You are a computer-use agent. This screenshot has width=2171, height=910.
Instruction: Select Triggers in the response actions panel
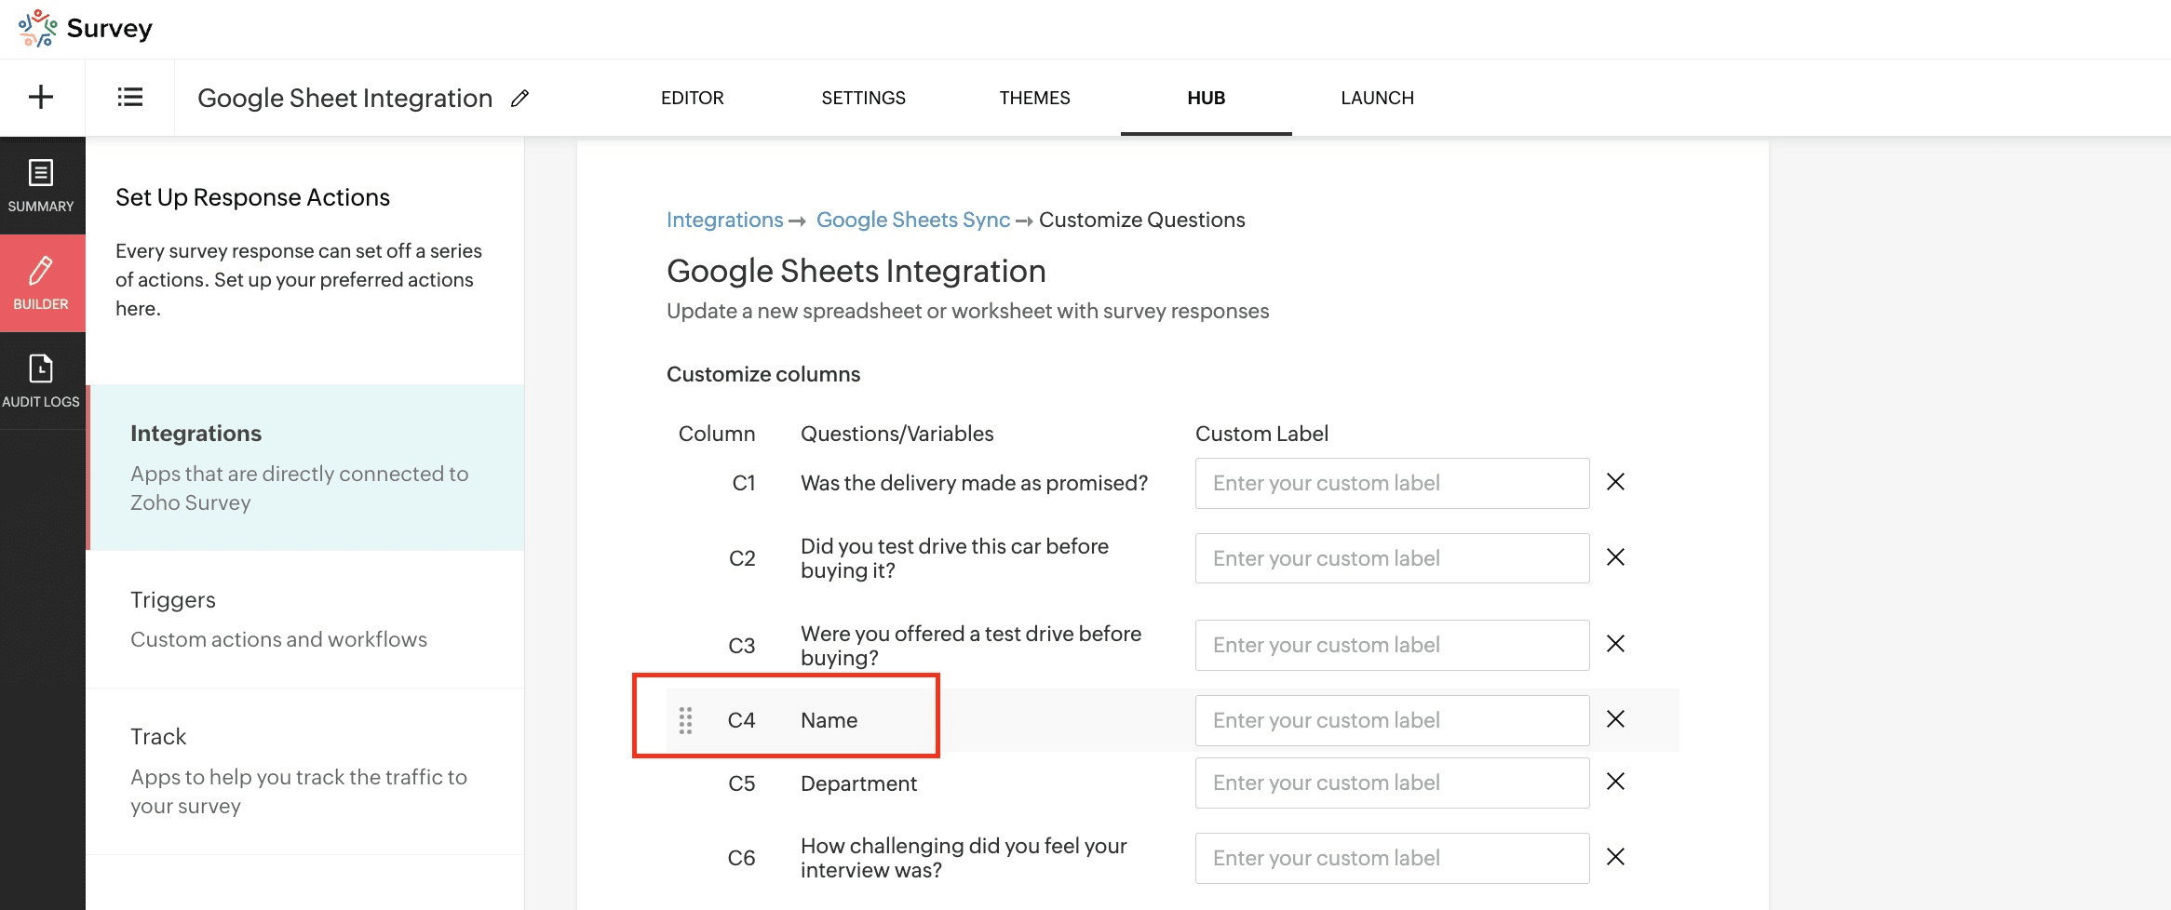(x=173, y=600)
